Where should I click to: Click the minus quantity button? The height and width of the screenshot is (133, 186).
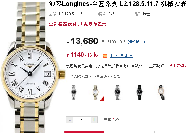click(70, 120)
